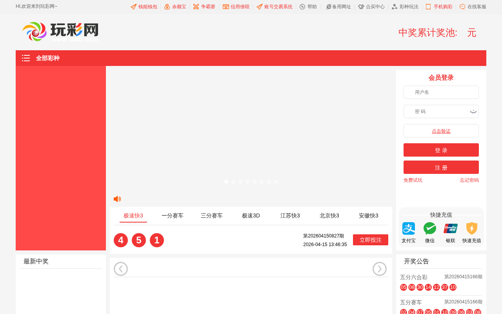This screenshot has width=502, height=314.
Task: Click the 帮助 help icon
Action: [x=302, y=7]
